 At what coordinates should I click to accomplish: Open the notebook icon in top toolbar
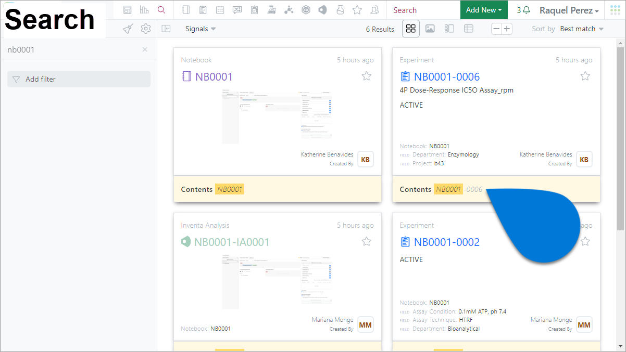[x=186, y=10]
